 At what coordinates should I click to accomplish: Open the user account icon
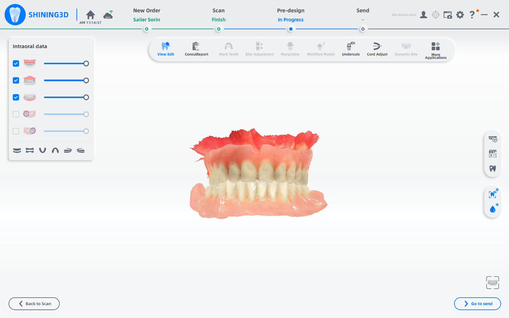click(x=424, y=15)
